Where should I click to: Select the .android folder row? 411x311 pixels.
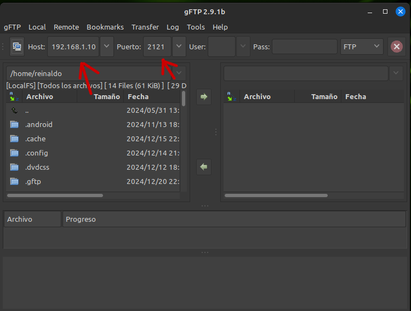[x=93, y=124]
